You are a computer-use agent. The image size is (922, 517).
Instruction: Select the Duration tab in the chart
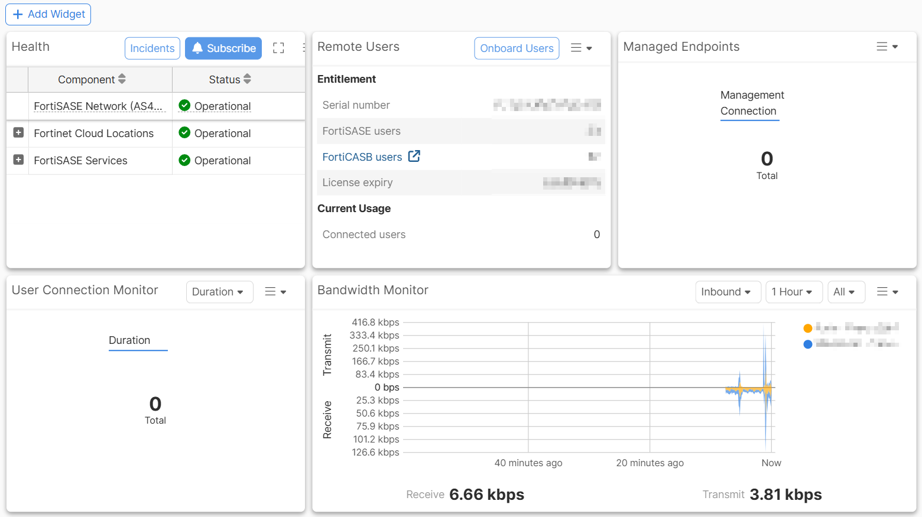(129, 340)
